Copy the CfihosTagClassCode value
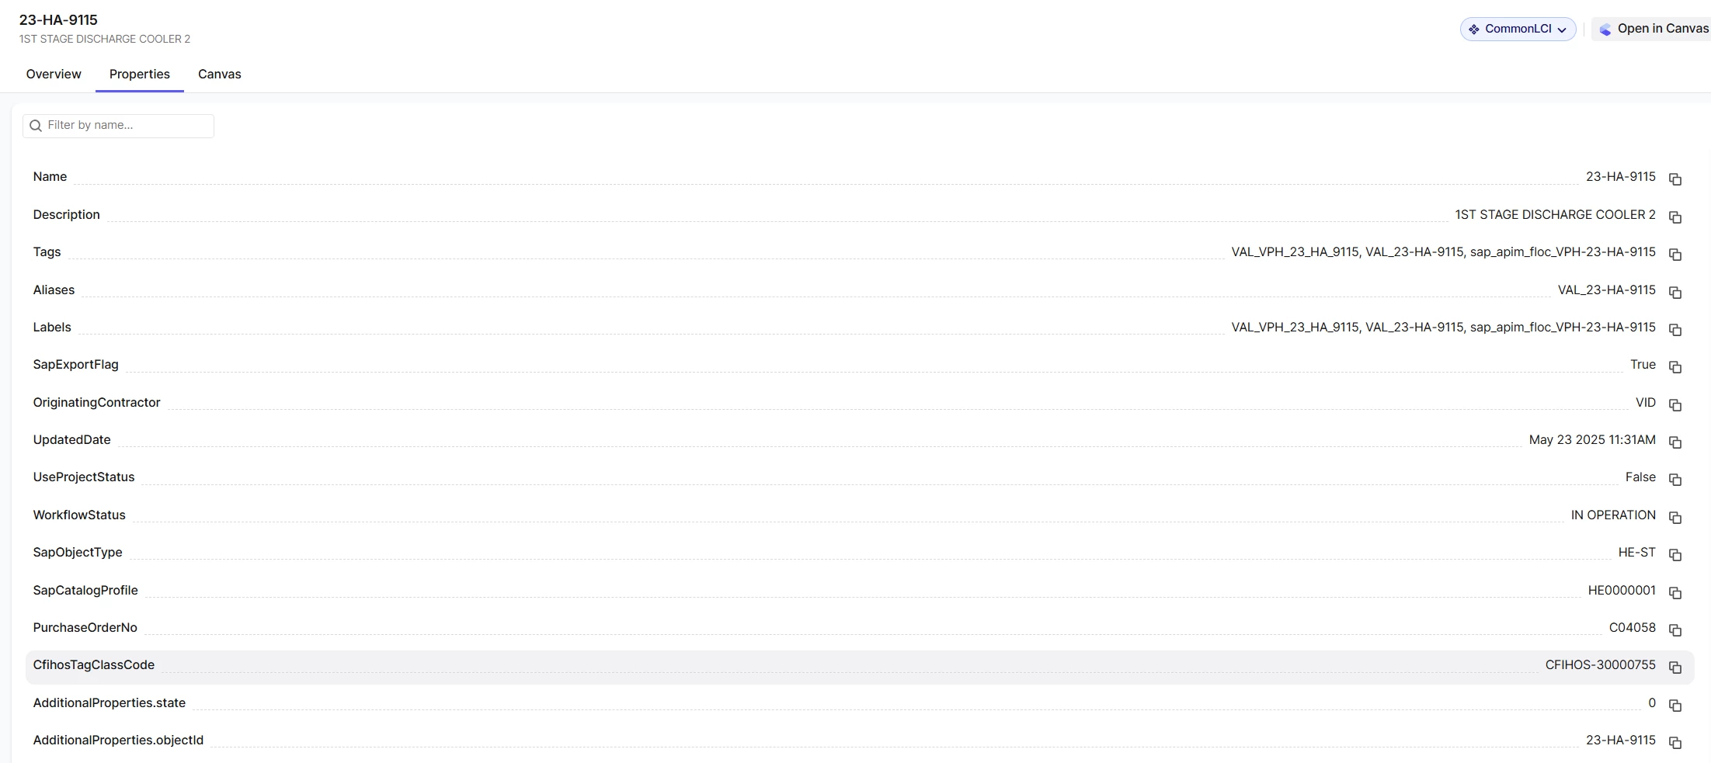The width and height of the screenshot is (1711, 763). coord(1675,668)
